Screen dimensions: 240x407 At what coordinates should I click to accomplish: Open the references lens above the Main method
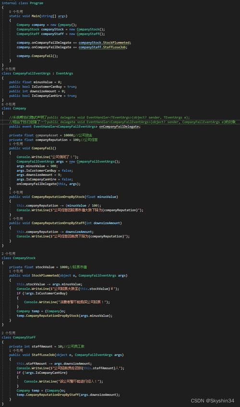pyautogui.click(x=16, y=12)
